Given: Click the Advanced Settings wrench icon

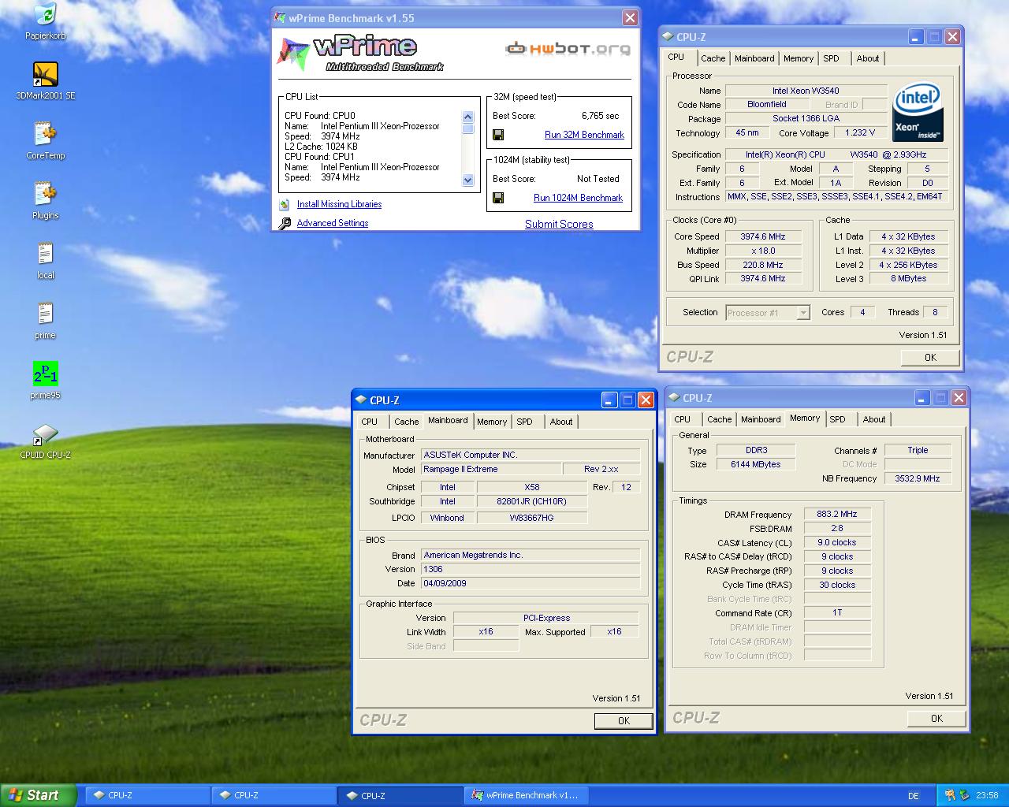Looking at the screenshot, I should click(285, 223).
